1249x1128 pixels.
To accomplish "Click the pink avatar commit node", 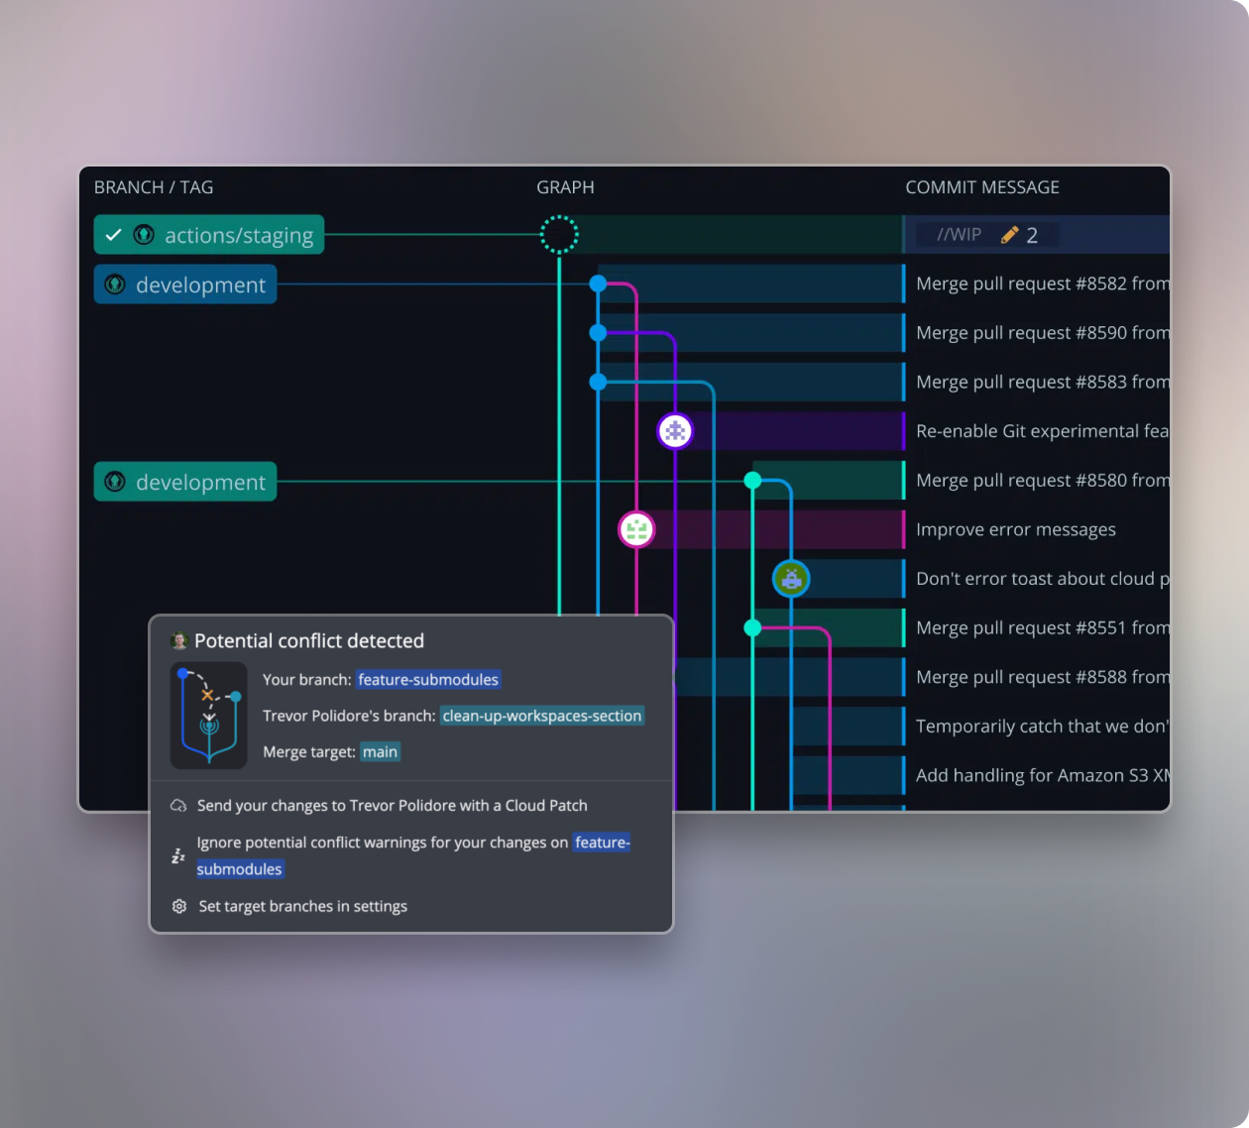I will click(x=636, y=529).
